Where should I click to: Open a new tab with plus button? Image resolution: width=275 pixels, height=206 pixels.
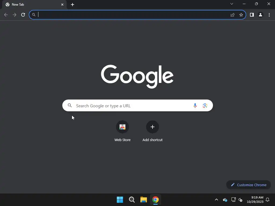click(x=73, y=5)
